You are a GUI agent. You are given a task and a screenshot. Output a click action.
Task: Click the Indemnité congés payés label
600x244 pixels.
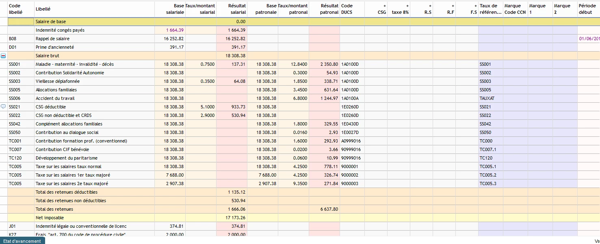point(60,30)
